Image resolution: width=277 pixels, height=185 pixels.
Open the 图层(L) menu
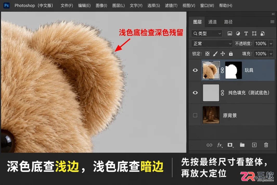pyautogui.click(x=119, y=6)
